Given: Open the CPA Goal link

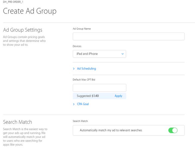Looking at the screenshot, I should tap(83, 104).
